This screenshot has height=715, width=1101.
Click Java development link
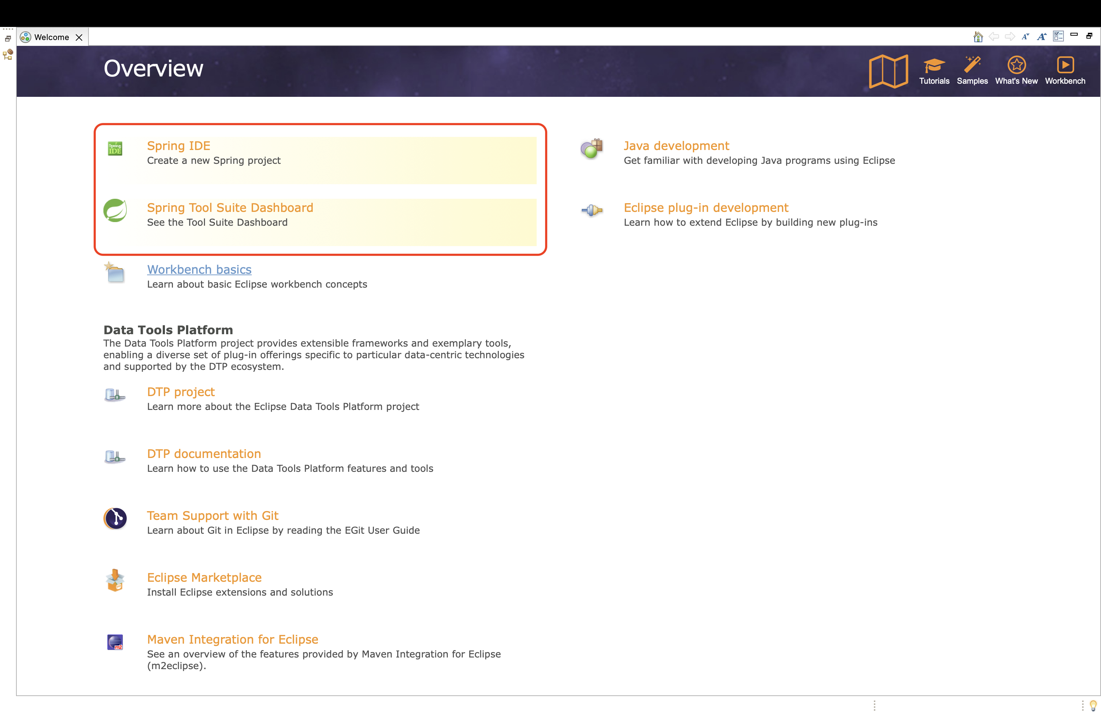[x=676, y=146]
